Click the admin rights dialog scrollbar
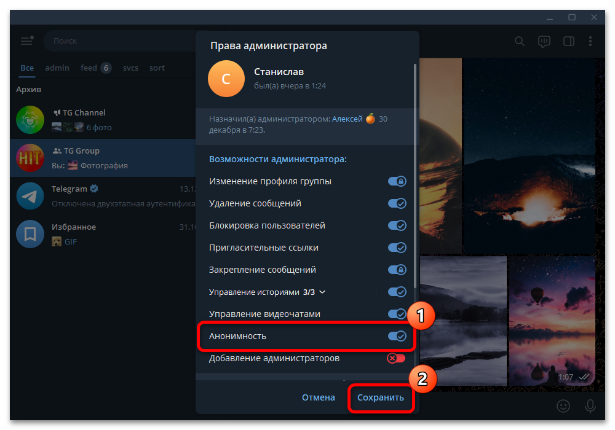Screen dimensions: 615x430 pyautogui.click(x=415, y=177)
